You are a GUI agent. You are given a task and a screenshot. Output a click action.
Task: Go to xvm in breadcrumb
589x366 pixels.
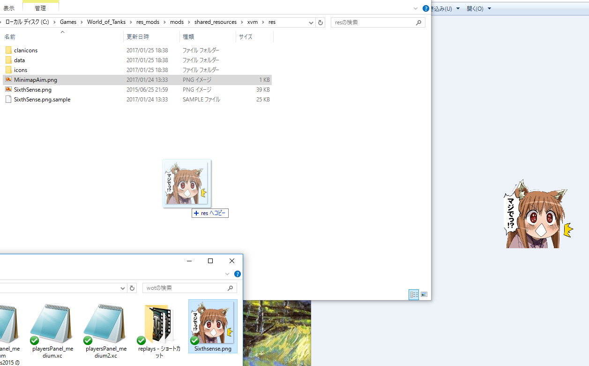click(252, 22)
